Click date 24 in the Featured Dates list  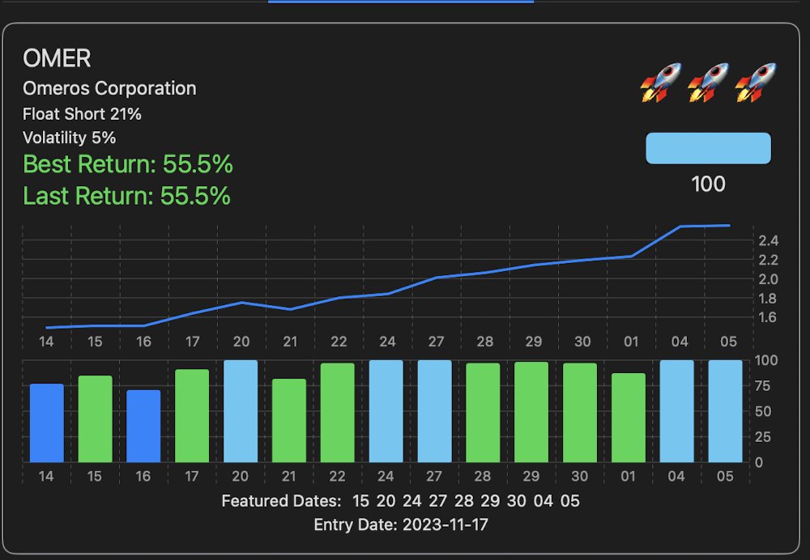click(x=411, y=501)
